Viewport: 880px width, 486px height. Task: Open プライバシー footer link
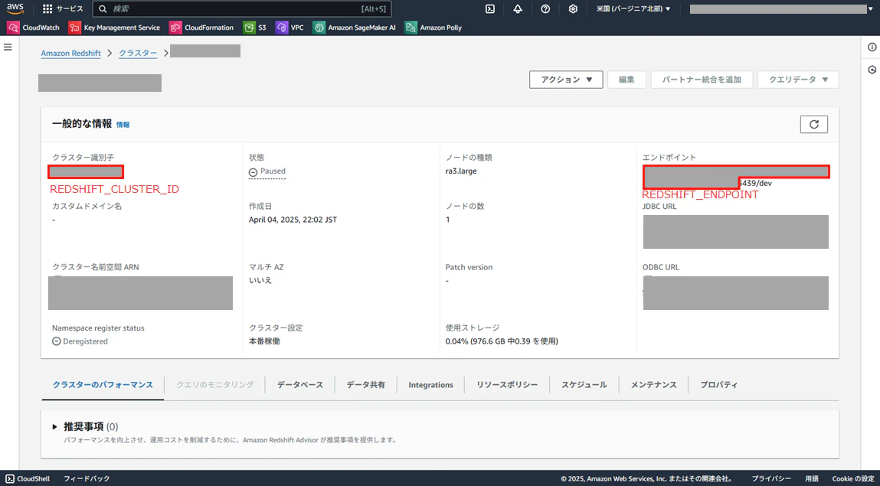point(772,478)
